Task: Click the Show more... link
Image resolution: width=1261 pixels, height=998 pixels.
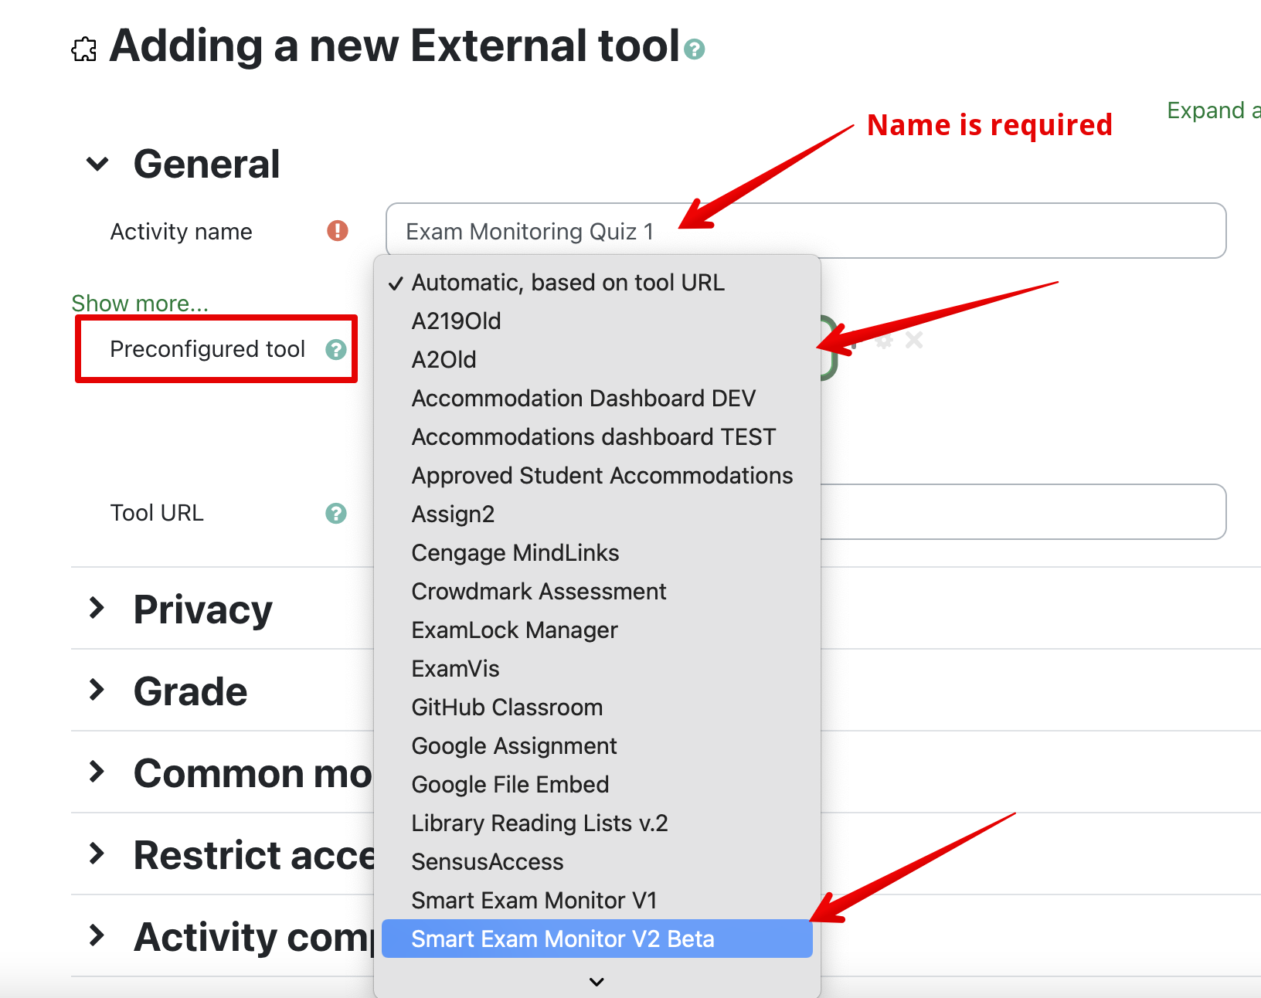Action: pos(140,304)
